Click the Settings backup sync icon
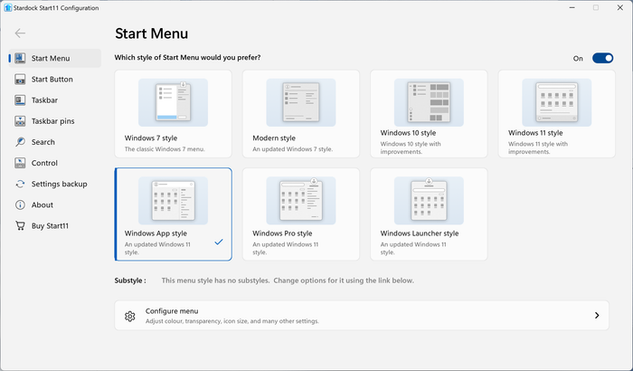 (20, 184)
